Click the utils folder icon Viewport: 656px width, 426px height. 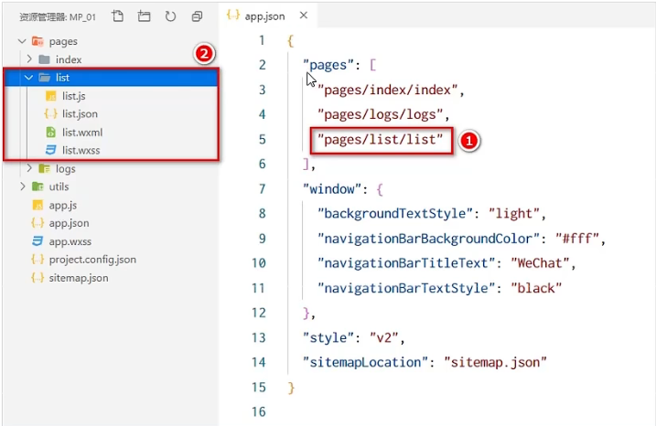[38, 186]
